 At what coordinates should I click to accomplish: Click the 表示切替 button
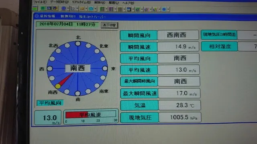click(109, 25)
